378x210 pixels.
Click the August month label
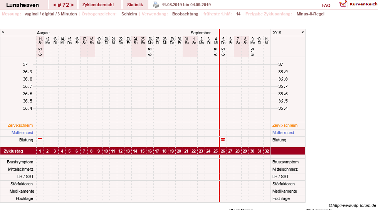(44, 33)
